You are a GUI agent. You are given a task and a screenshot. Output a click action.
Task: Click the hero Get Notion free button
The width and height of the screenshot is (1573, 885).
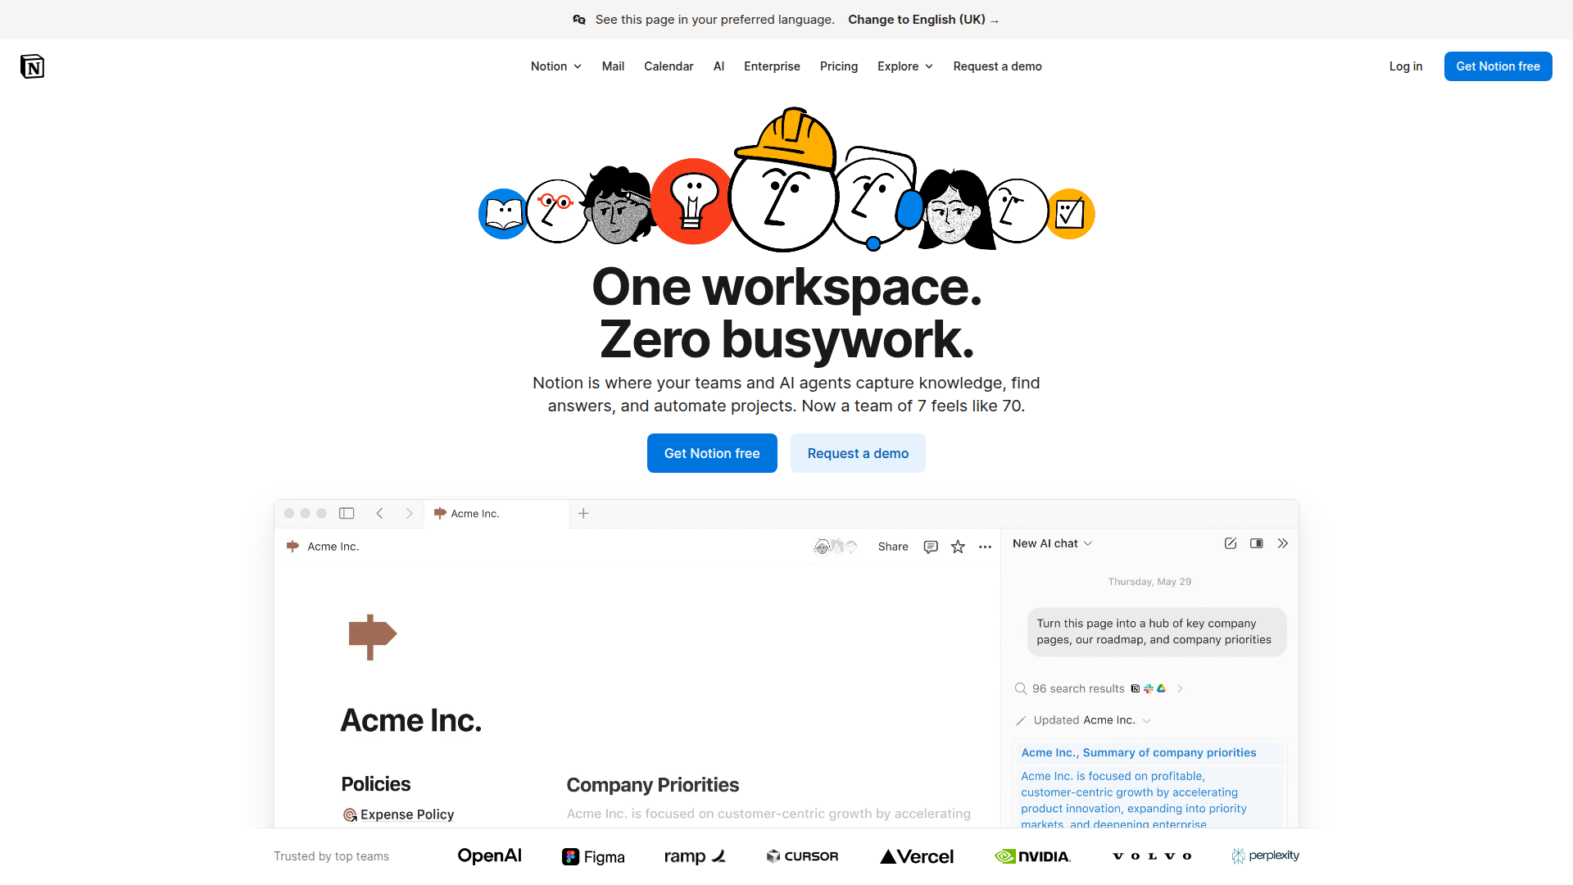point(712,453)
